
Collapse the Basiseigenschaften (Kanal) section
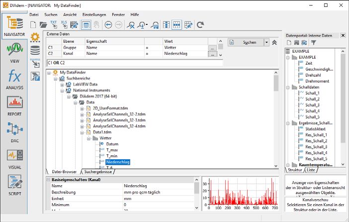point(48,180)
